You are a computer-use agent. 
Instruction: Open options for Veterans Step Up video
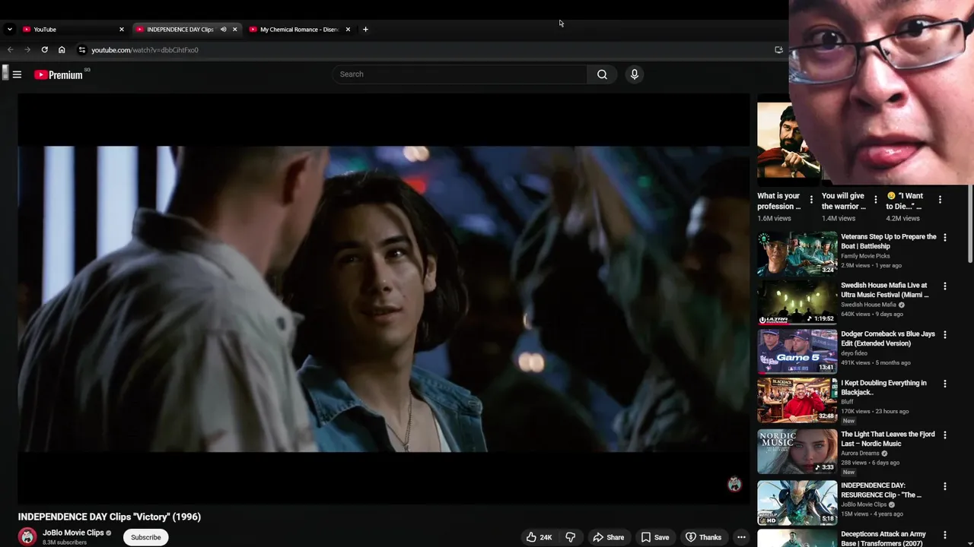click(x=945, y=238)
